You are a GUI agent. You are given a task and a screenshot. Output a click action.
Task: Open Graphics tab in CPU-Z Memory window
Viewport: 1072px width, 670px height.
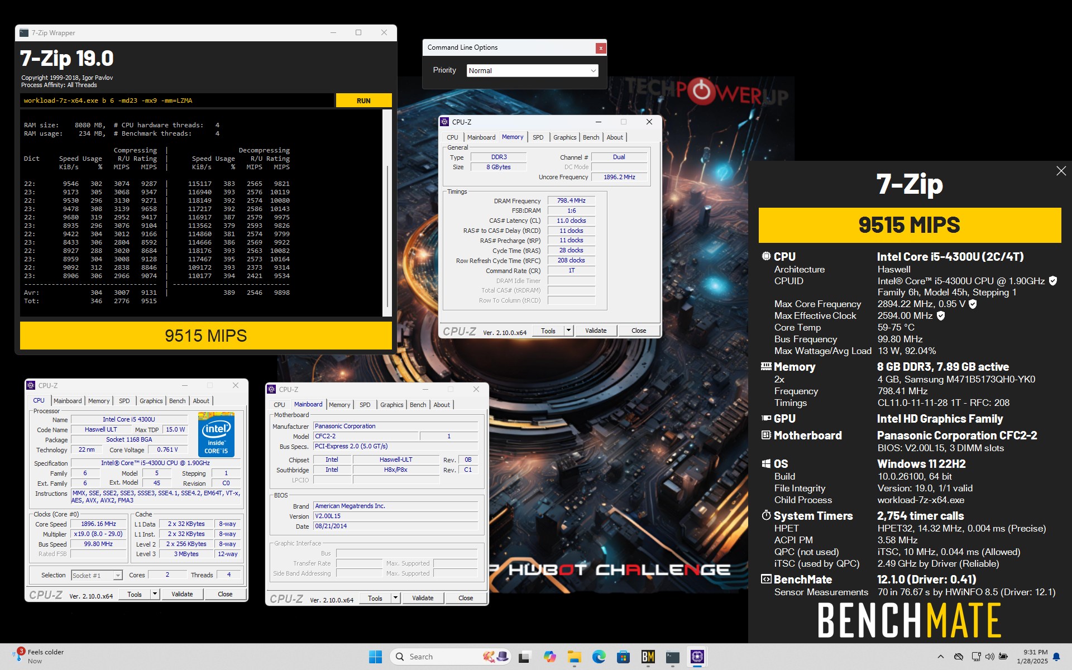tap(564, 137)
